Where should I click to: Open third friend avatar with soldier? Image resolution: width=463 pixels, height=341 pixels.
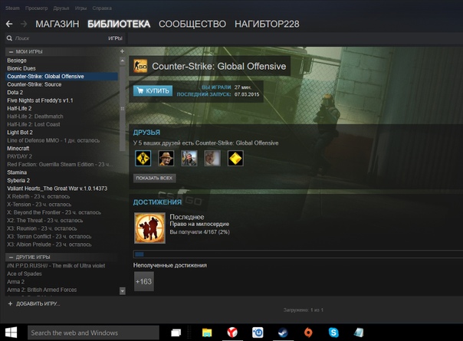click(189, 159)
